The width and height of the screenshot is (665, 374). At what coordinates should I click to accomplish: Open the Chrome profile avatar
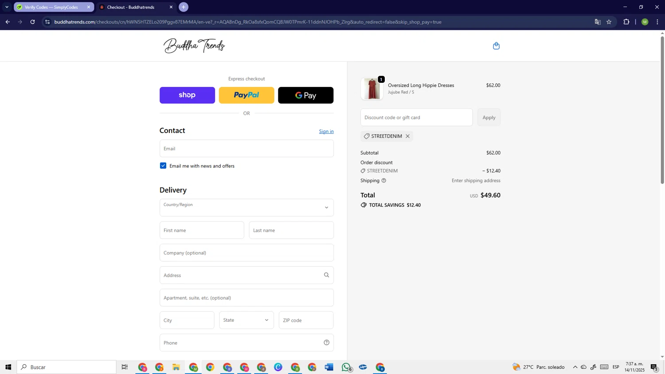[x=645, y=22]
